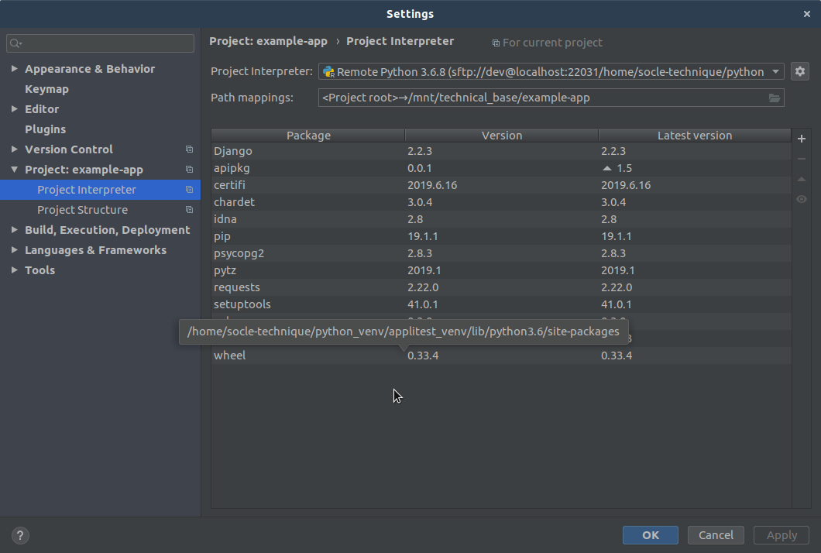Click the uninstall package minus icon

click(x=801, y=159)
